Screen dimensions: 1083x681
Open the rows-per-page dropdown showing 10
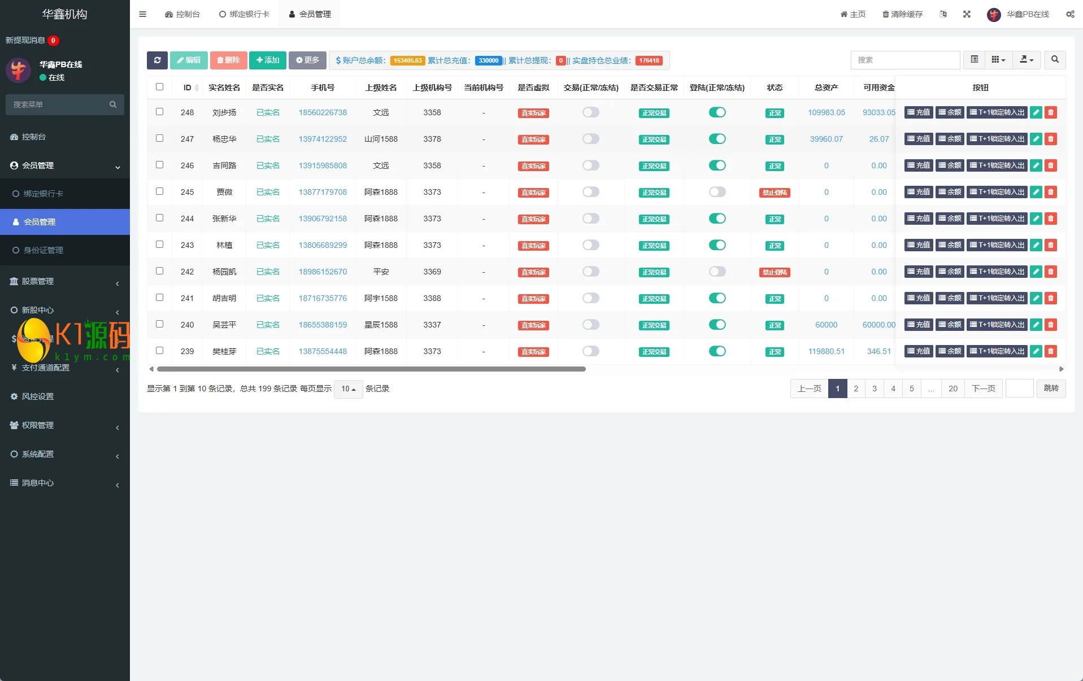tap(348, 389)
